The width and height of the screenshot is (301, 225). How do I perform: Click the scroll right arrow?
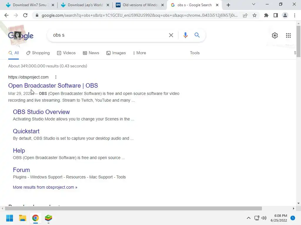(x=294, y=208)
